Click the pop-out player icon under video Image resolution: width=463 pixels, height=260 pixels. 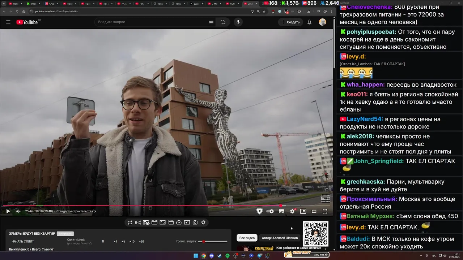[x=171, y=222]
